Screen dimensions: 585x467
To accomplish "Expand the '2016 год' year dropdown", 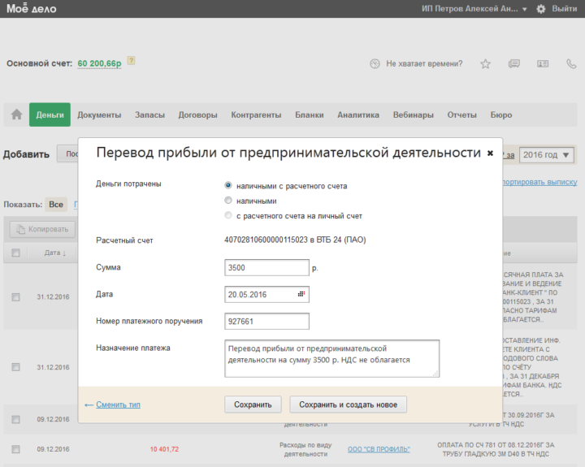I will click(547, 155).
